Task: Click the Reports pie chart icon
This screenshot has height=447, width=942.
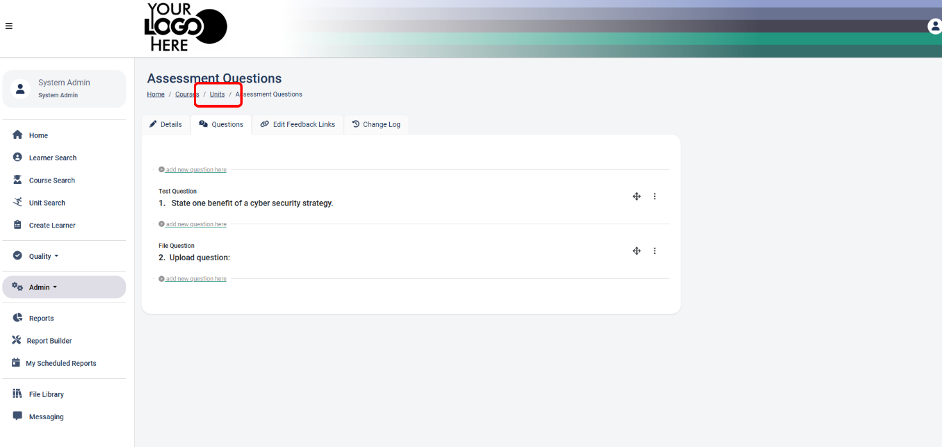Action: (18, 318)
